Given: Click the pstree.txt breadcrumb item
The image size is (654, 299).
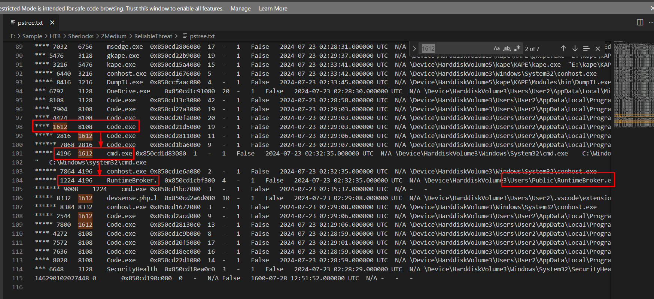Looking at the screenshot, I should (202, 36).
